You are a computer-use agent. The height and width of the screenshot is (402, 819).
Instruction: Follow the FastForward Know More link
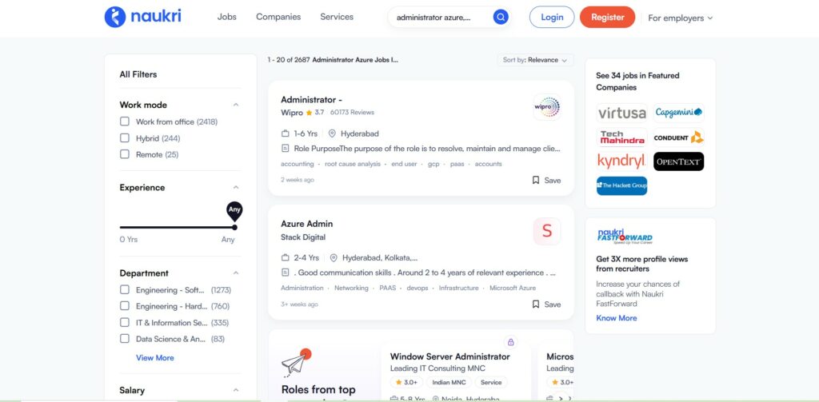pos(617,318)
